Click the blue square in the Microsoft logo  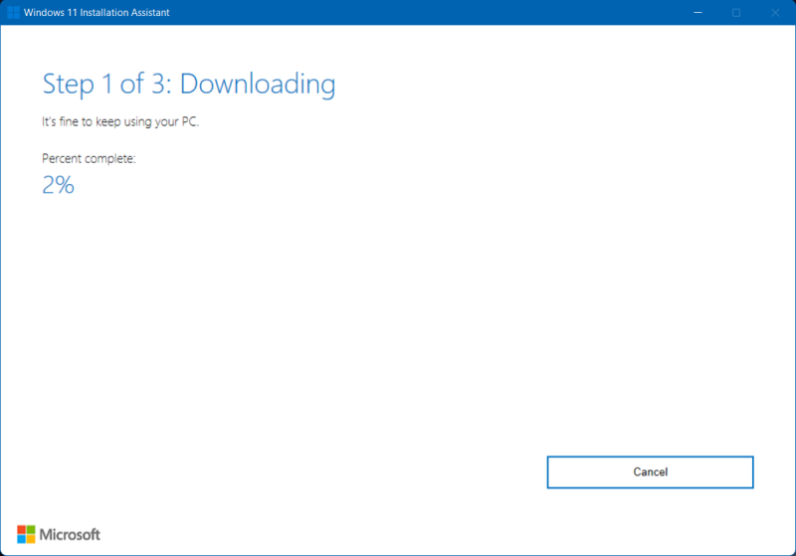click(x=21, y=539)
